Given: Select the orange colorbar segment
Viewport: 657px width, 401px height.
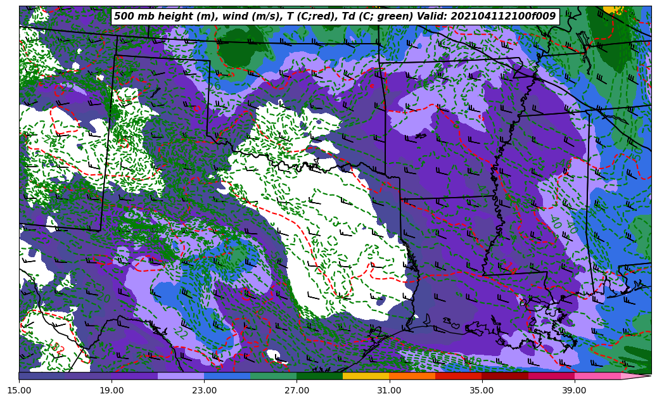Looking at the screenshot, I should (412, 376).
